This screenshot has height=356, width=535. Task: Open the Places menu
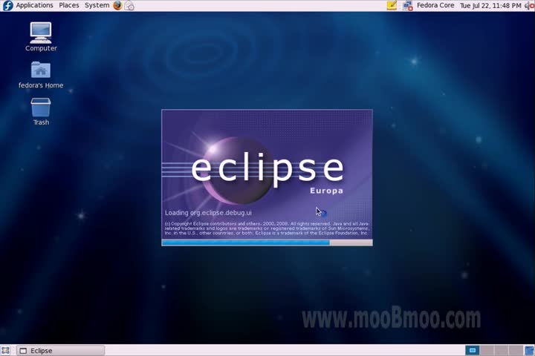pyautogui.click(x=68, y=5)
